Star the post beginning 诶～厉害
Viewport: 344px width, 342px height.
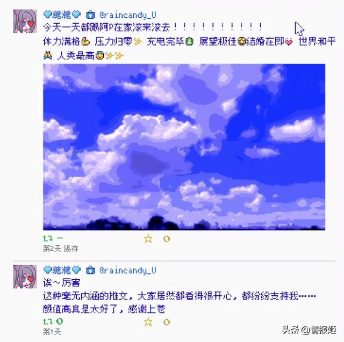pos(148,322)
